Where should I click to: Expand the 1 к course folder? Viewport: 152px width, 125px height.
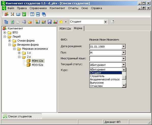click(x=19, y=53)
